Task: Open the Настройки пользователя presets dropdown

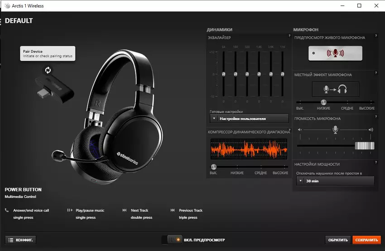Action: [x=249, y=119]
